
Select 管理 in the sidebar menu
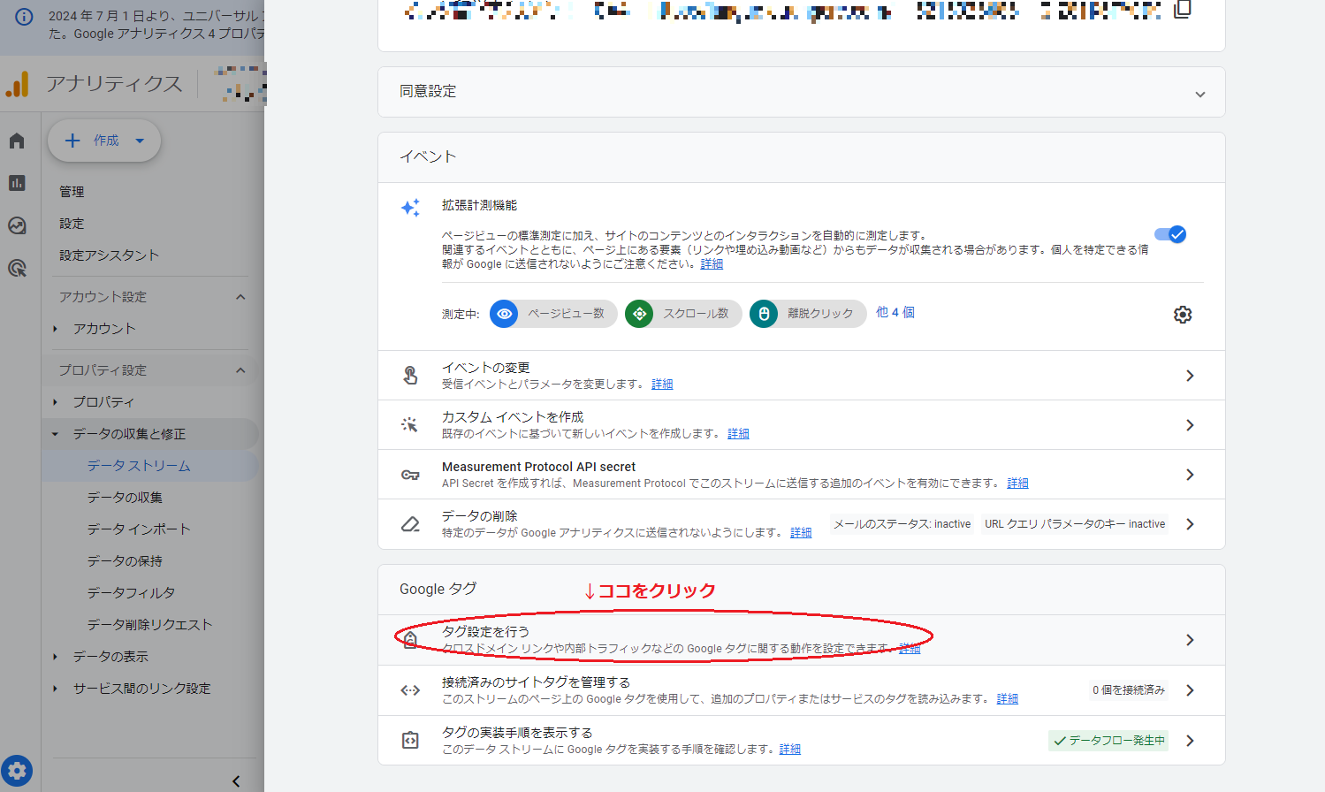point(72,191)
